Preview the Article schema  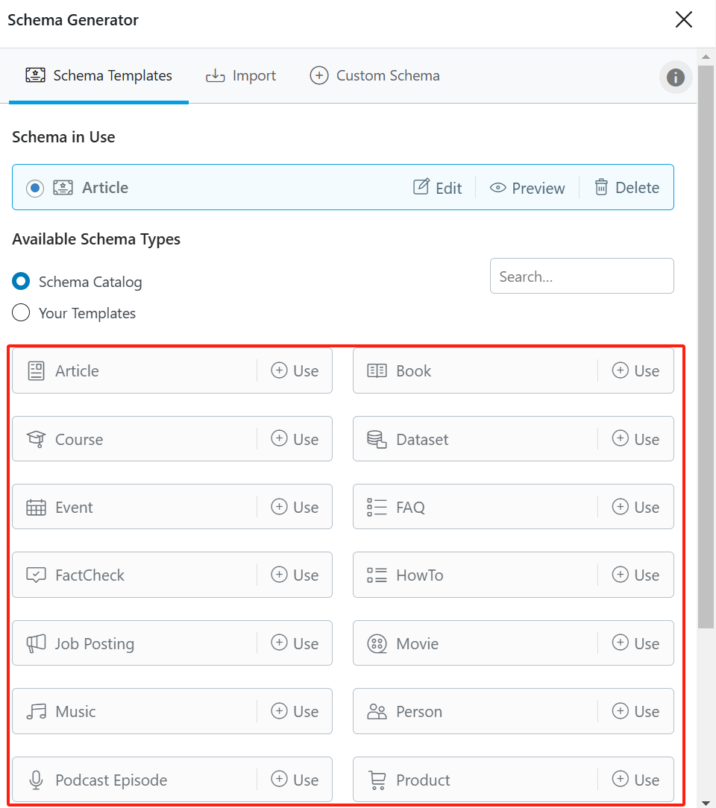[x=527, y=187]
